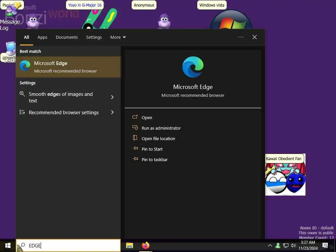Choose Pin to Start
Screen dimensions: 336x252
152,149
